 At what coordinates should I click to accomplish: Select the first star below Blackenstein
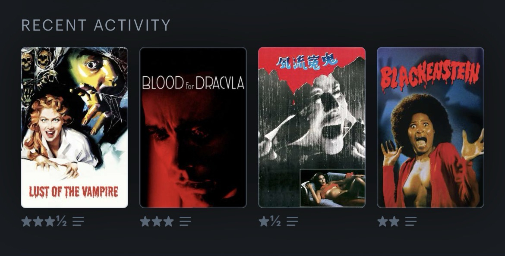click(x=382, y=221)
